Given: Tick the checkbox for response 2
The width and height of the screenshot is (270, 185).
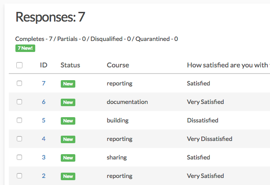Looking at the screenshot, I should pyautogui.click(x=19, y=176).
